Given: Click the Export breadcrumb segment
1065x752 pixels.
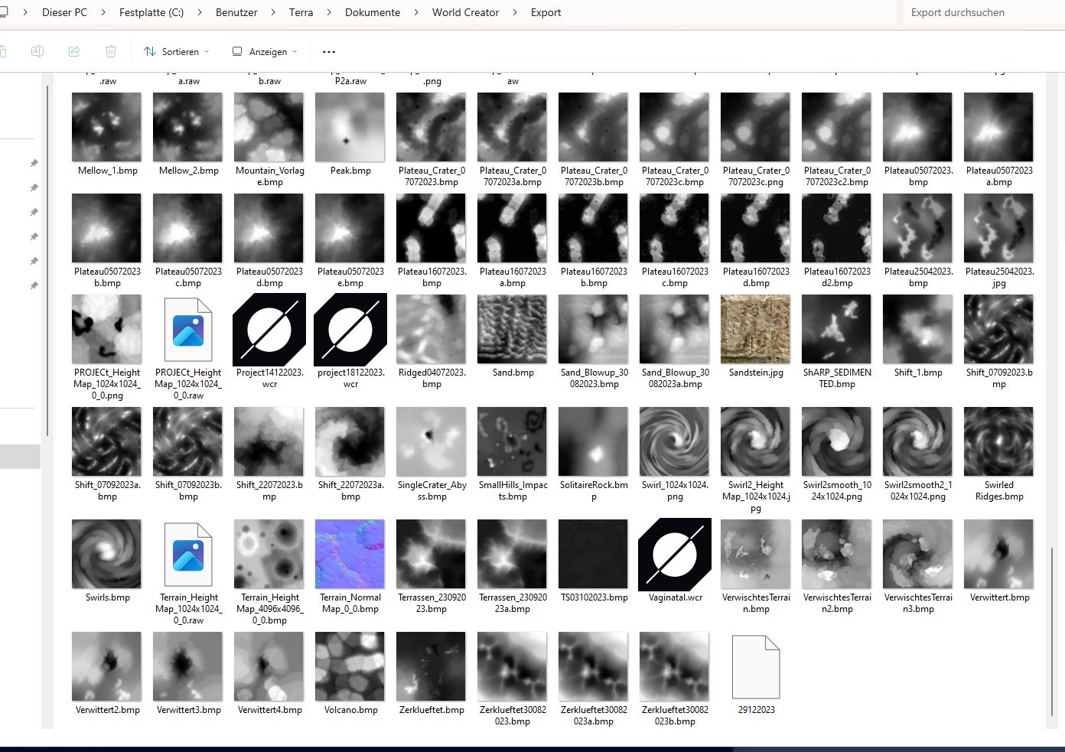Looking at the screenshot, I should tap(546, 12).
